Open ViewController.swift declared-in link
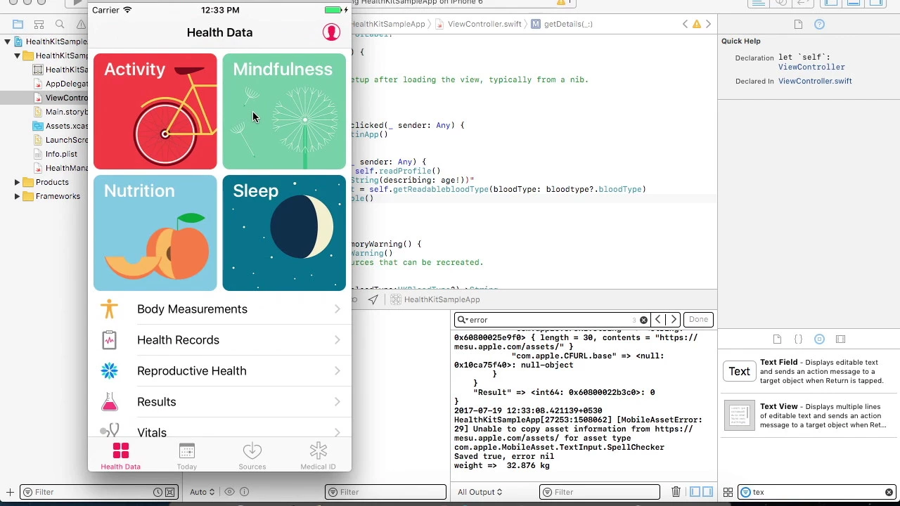The height and width of the screenshot is (506, 900). click(x=815, y=81)
